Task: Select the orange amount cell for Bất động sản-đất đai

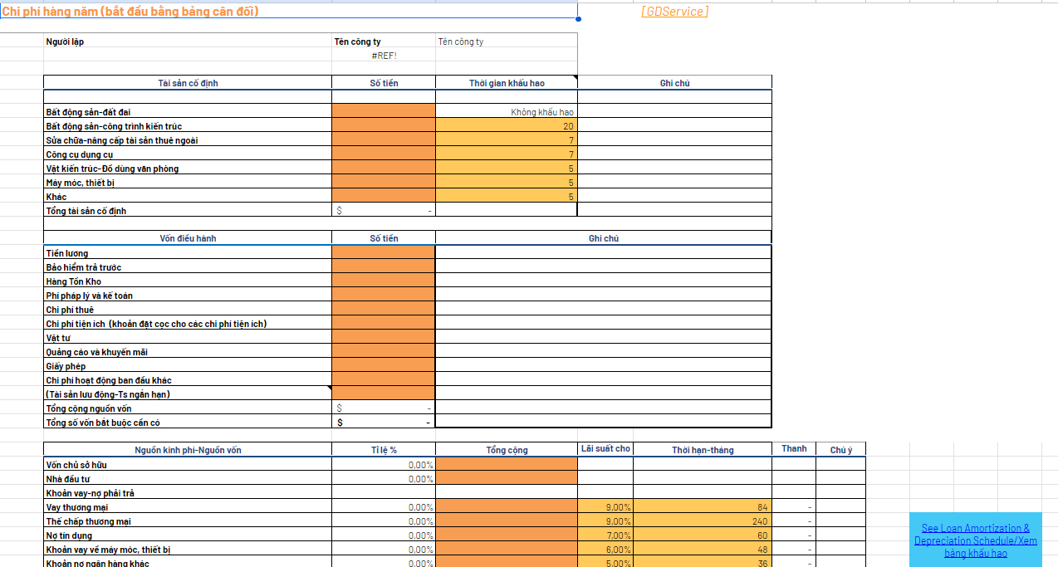Action: pos(383,111)
